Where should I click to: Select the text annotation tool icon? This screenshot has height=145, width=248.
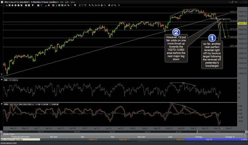59,5
